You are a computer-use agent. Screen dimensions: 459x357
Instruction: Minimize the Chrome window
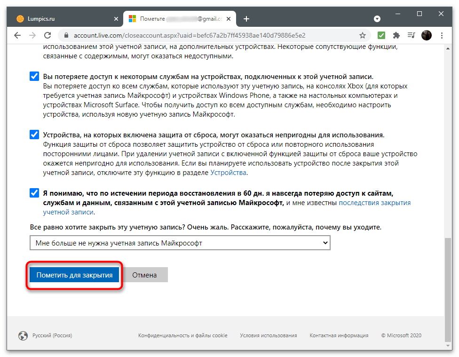click(x=398, y=14)
